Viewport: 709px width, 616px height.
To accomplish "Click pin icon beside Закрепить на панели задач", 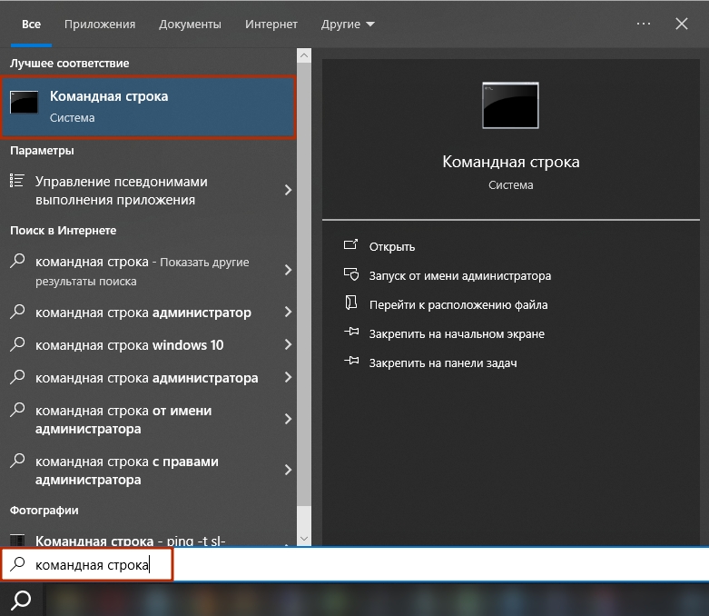I will (351, 363).
